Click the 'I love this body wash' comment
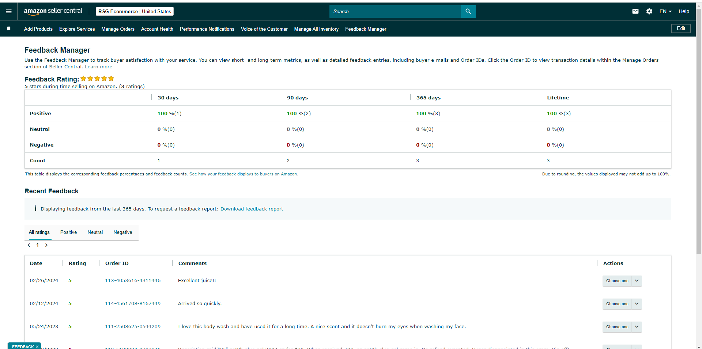This screenshot has width=702, height=349. coord(322,327)
